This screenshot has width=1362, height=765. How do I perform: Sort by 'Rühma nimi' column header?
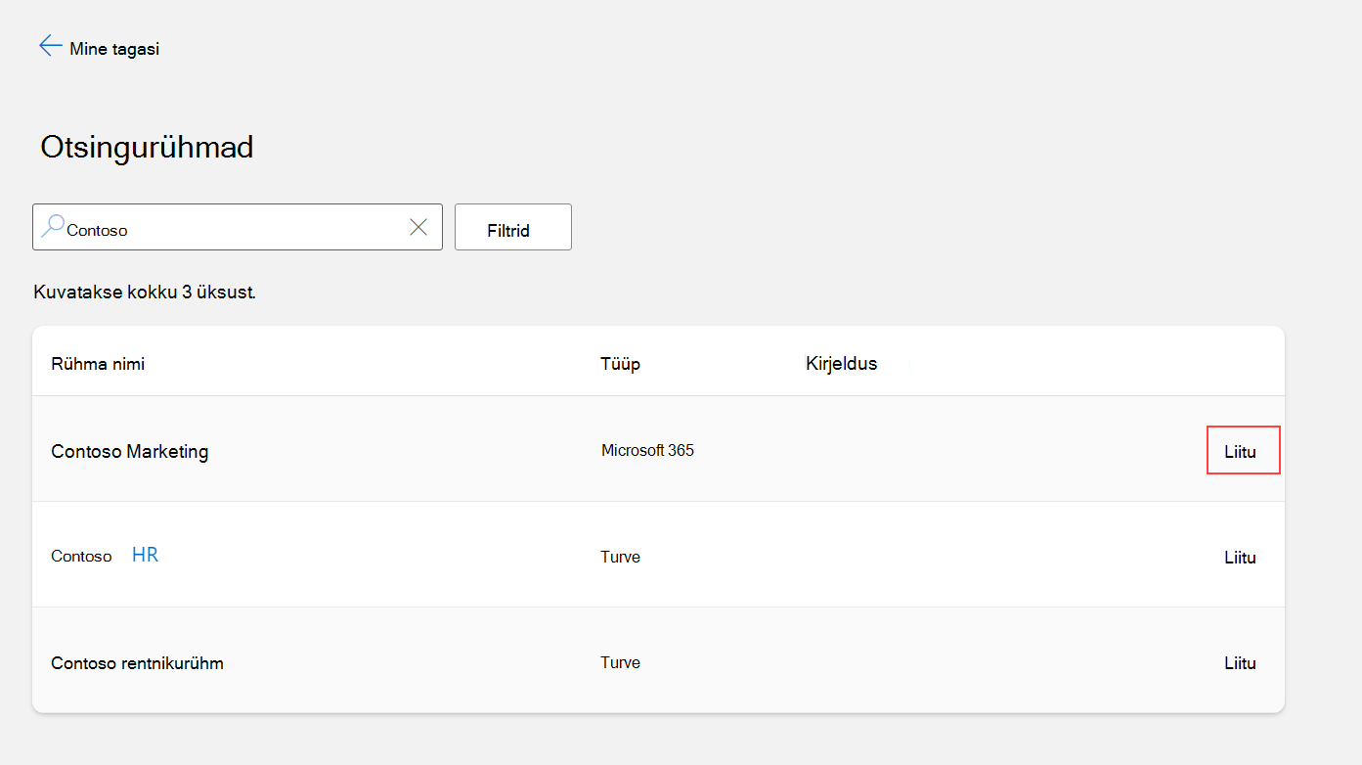click(98, 364)
